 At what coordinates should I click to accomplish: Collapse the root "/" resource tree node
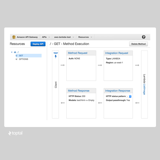(12, 52)
